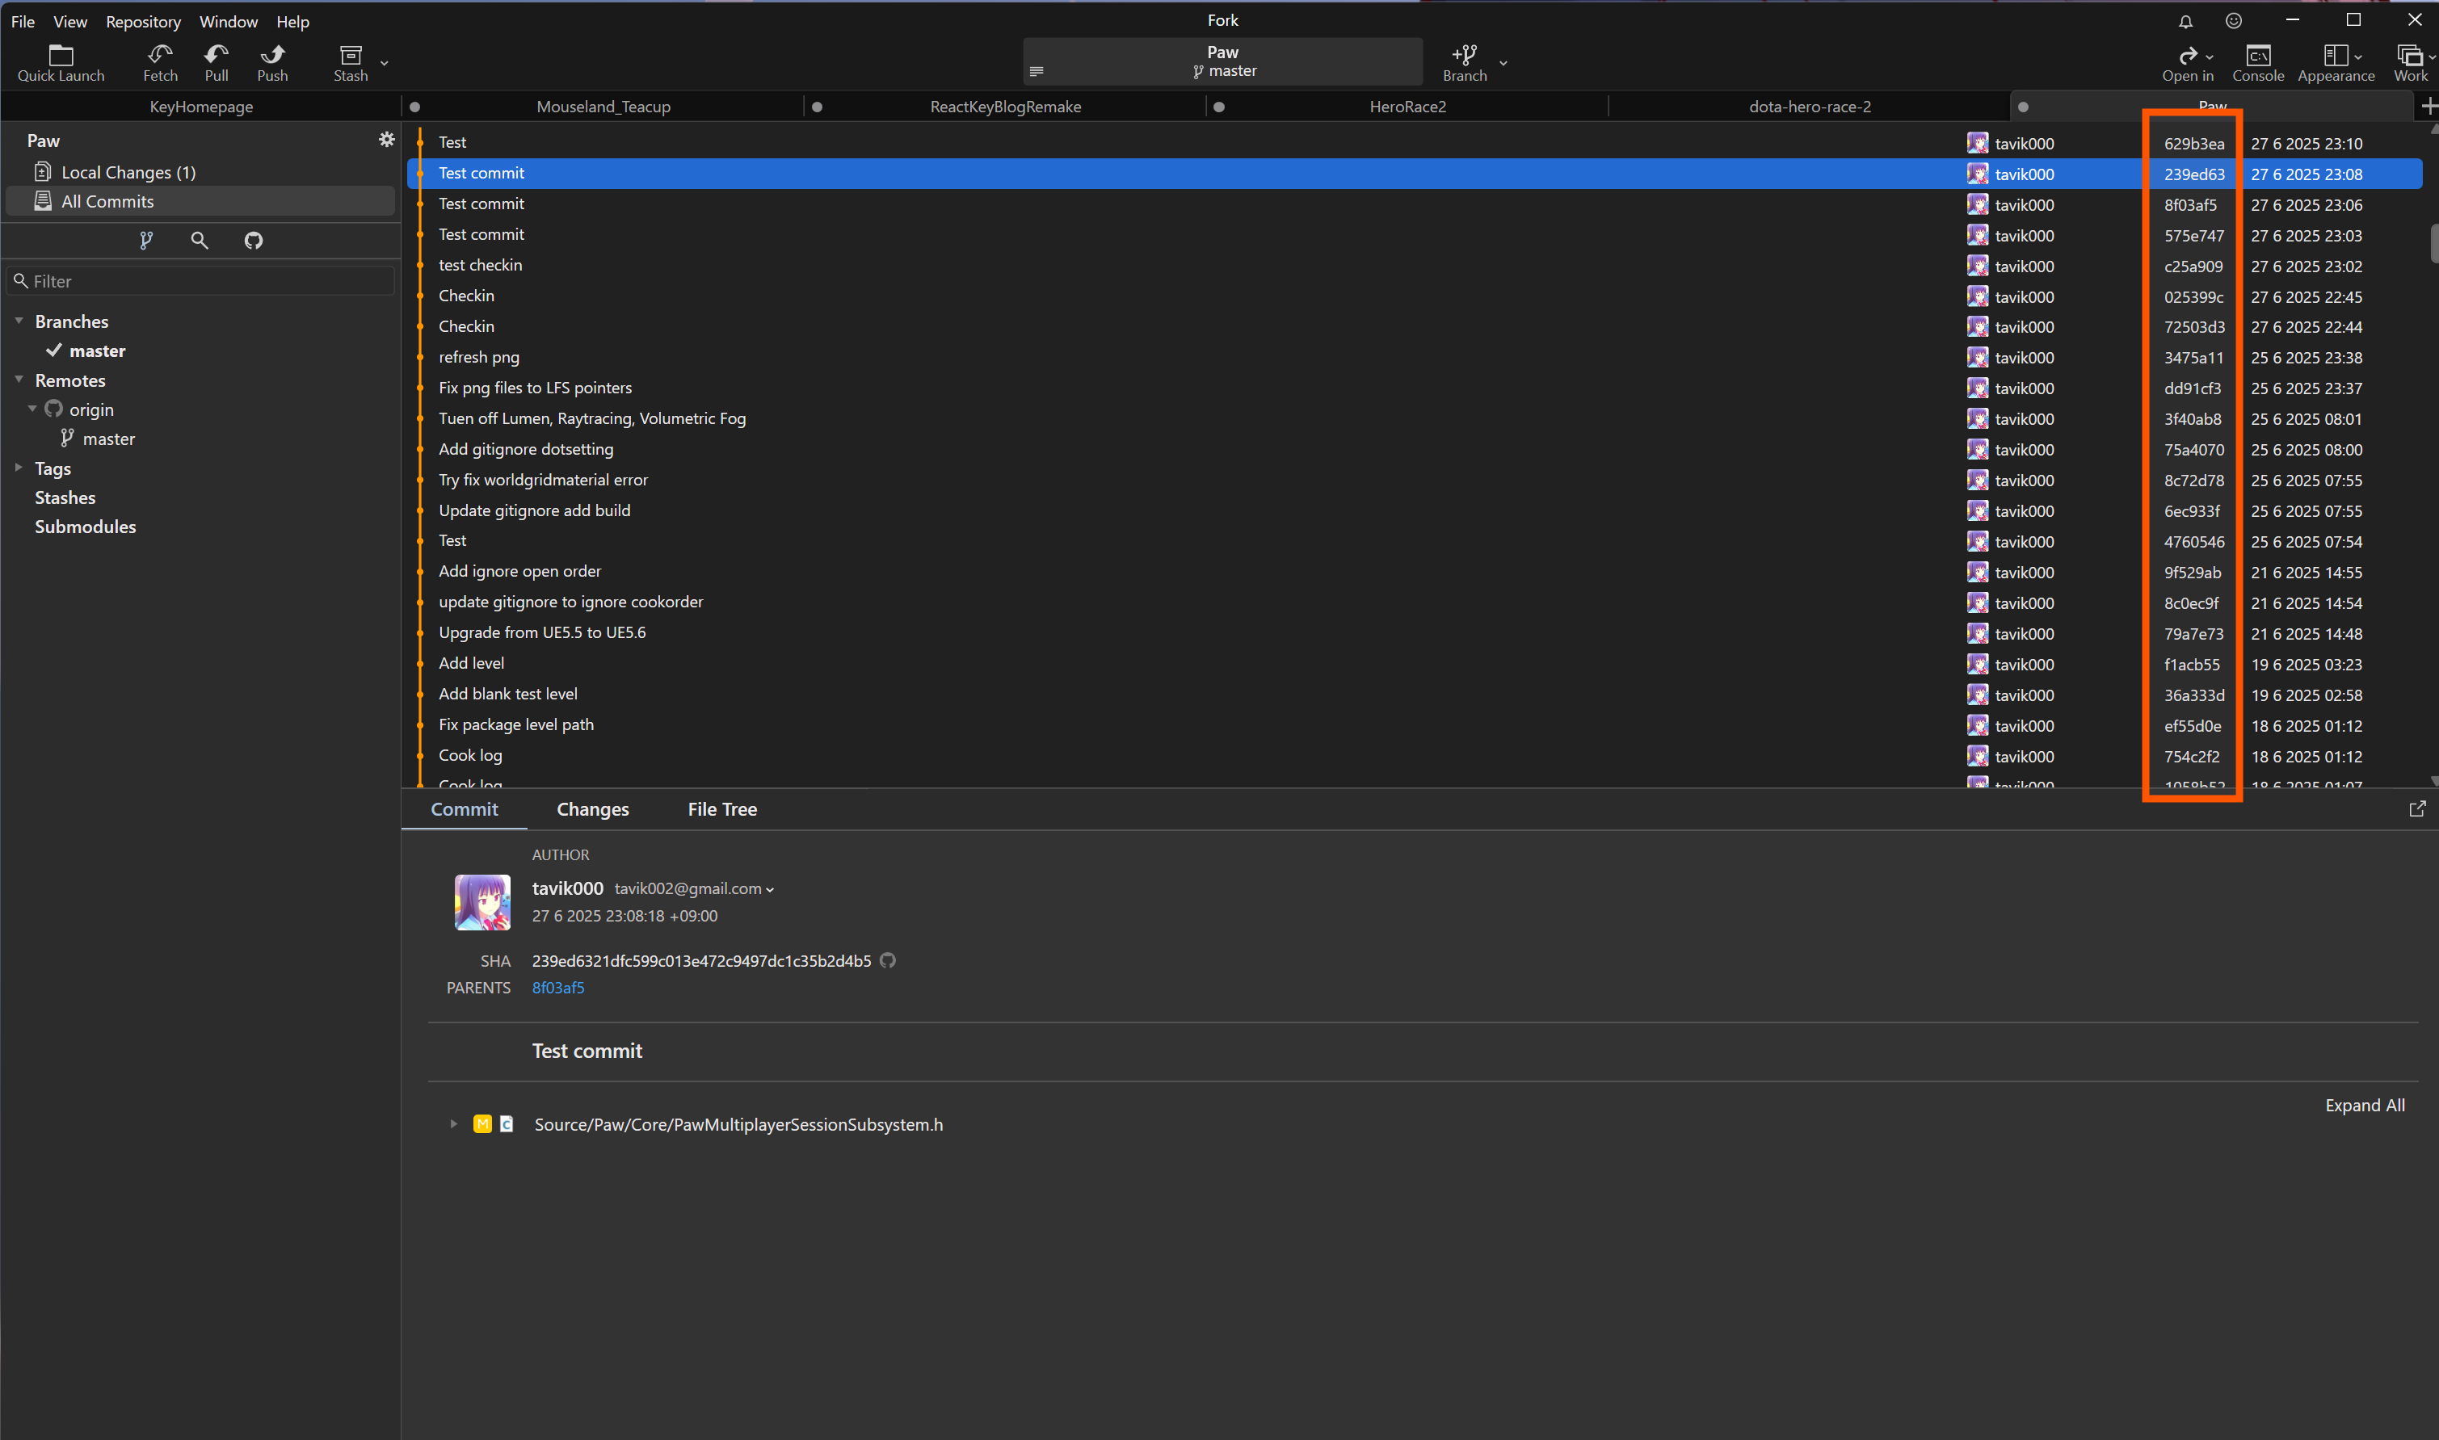The image size is (2439, 1440).
Task: Switch to the dota-hero-race-2 repository tab
Action: (x=1809, y=107)
